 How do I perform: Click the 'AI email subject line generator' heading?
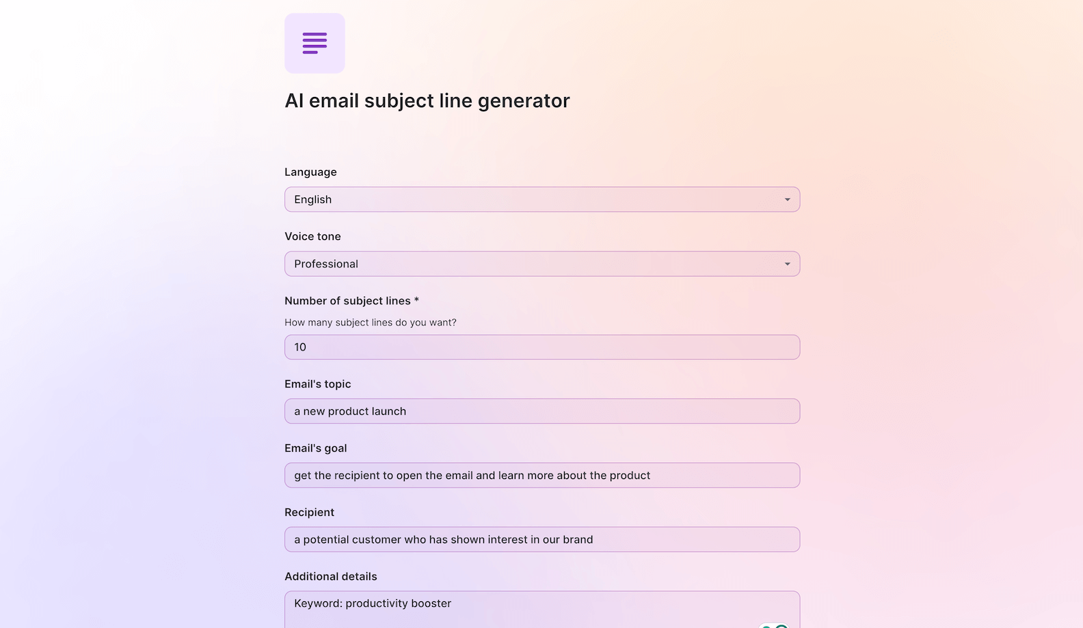[x=427, y=100]
